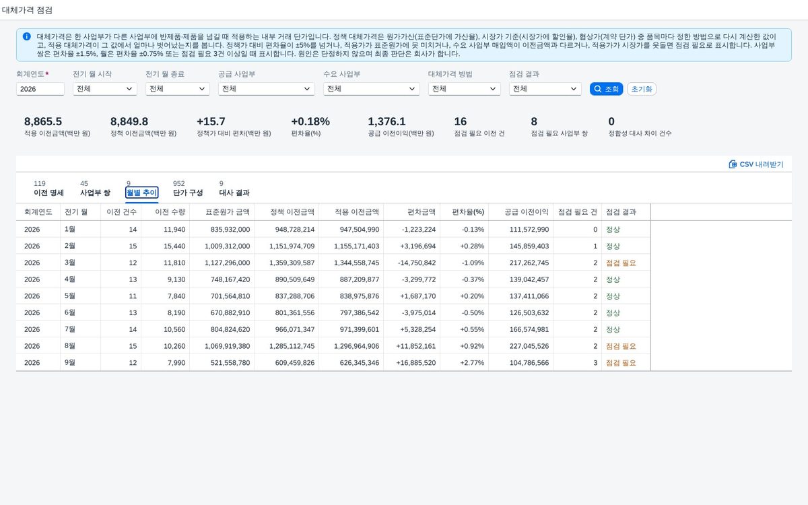The width and height of the screenshot is (808, 505).
Task: Click the 회계연도 column header
Action: pyautogui.click(x=38, y=212)
